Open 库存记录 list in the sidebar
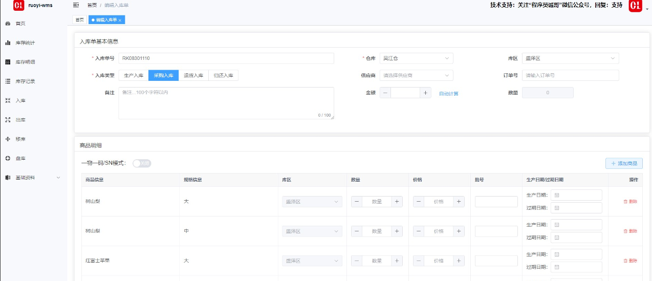Screen dimensions: 652x281 tap(25, 81)
